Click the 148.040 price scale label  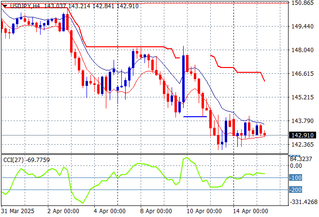pos(303,50)
